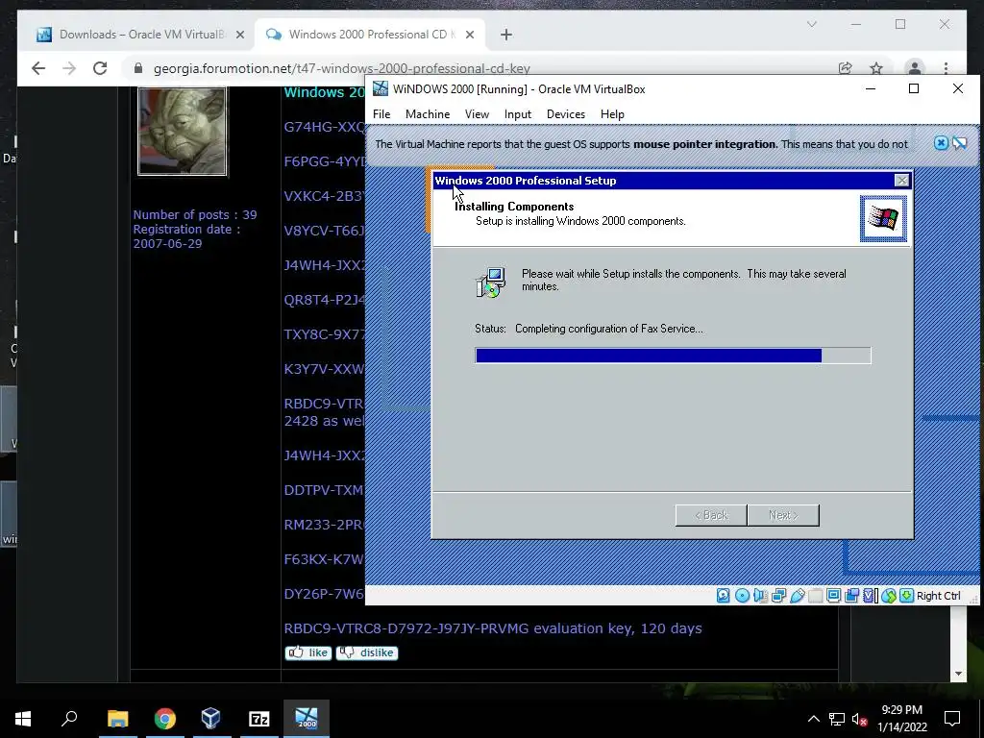Click the network icon in system tray
Screen dimensions: 984x738
(x=837, y=719)
